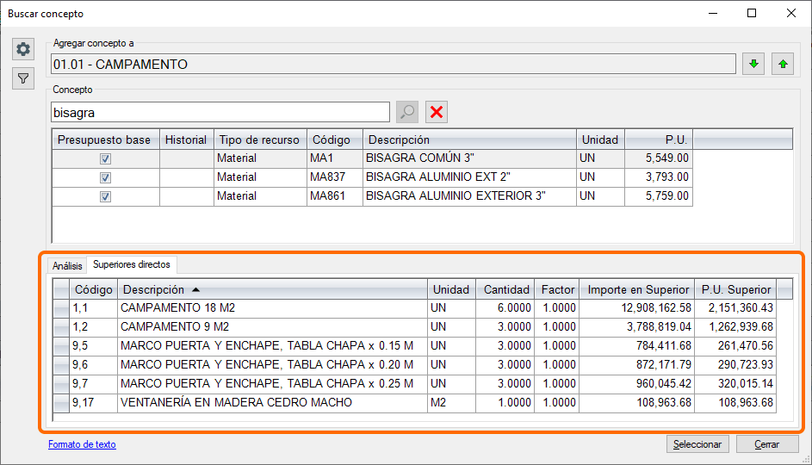Click the 01.01 - CAMPAMENTO field
This screenshot has height=465, width=812.
point(393,64)
